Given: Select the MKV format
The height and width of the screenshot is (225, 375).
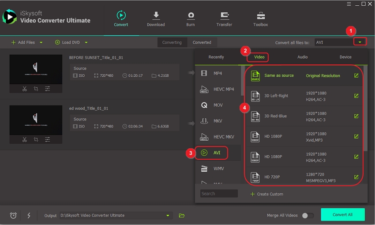Looking at the screenshot, I should 217,121.
